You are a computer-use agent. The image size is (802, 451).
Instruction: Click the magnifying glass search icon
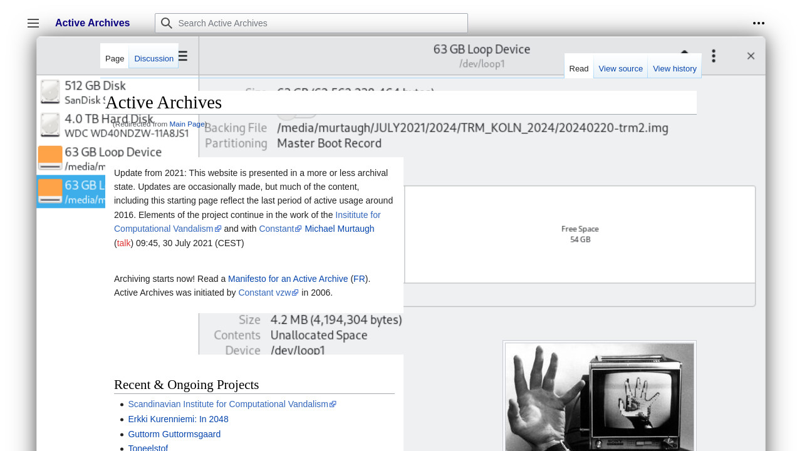click(x=167, y=23)
